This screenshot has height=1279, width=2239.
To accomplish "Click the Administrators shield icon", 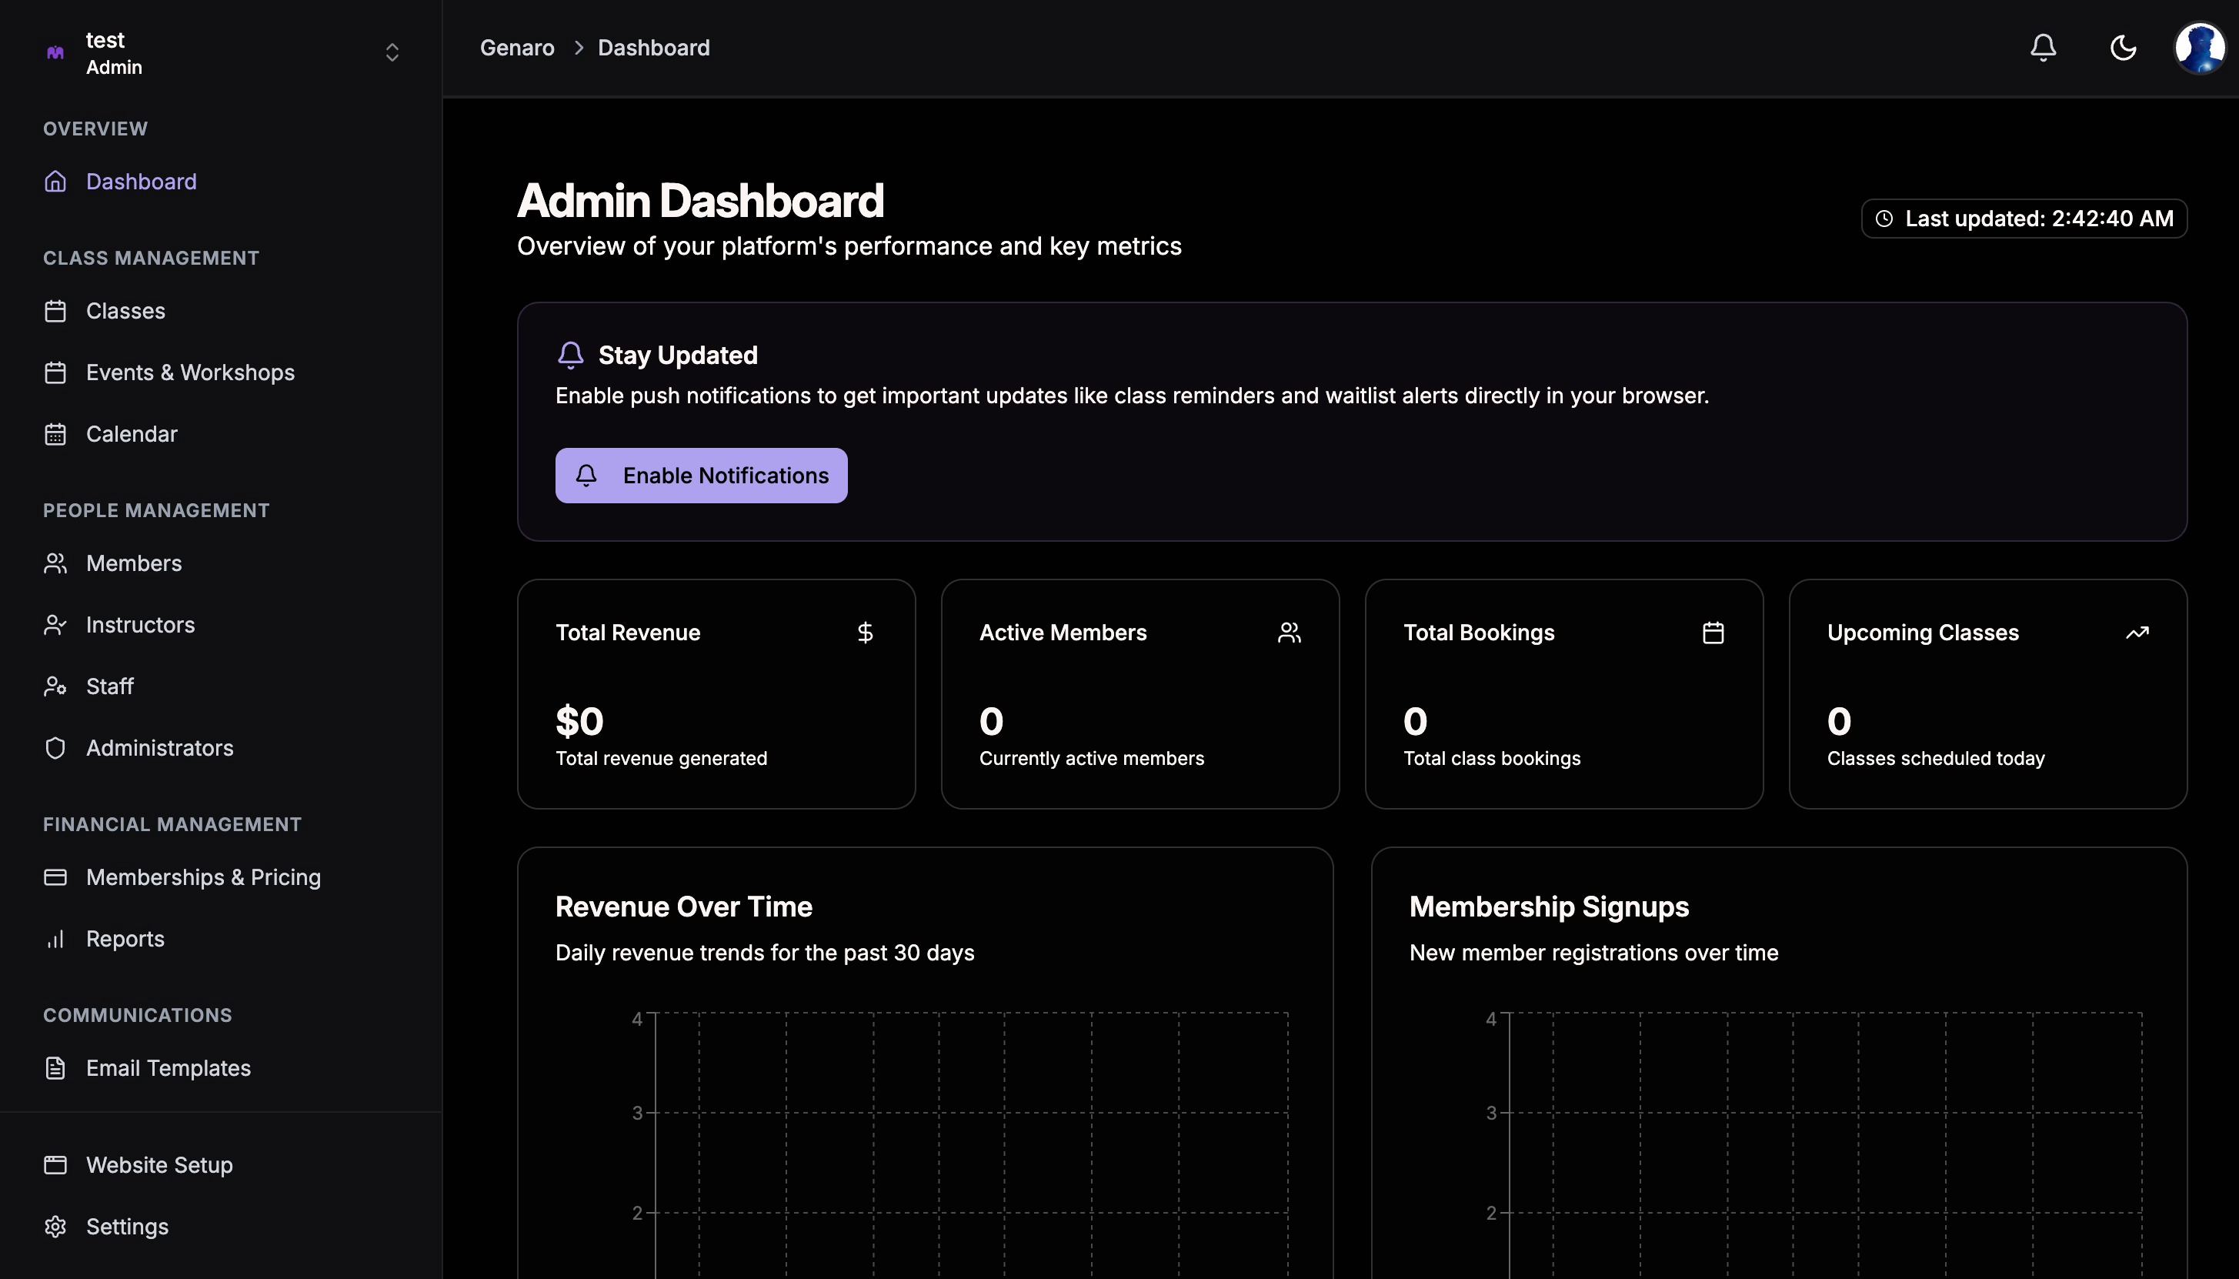I will pos(55,747).
